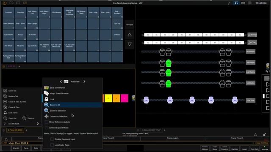Pick the orange color swatch
Image resolution: width=271 pixels, height=152 pixels.
pyautogui.click(x=116, y=98)
